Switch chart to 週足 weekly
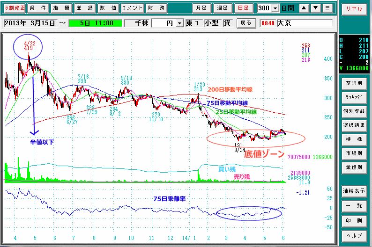Viewport: 372px width, 247px height. click(x=222, y=8)
